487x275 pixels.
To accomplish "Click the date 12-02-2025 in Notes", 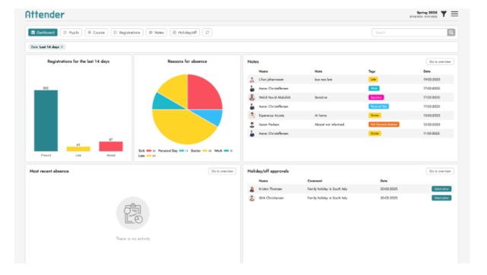I will tap(431, 125).
